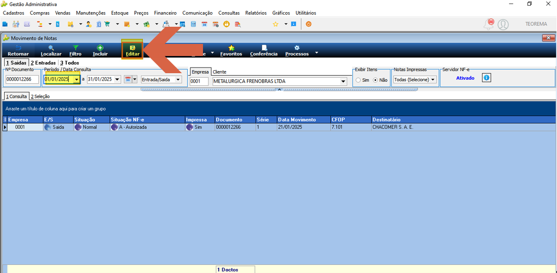Screen dimensions: 557x273
Task: Click the person with coin icon
Action: (x=89, y=24)
